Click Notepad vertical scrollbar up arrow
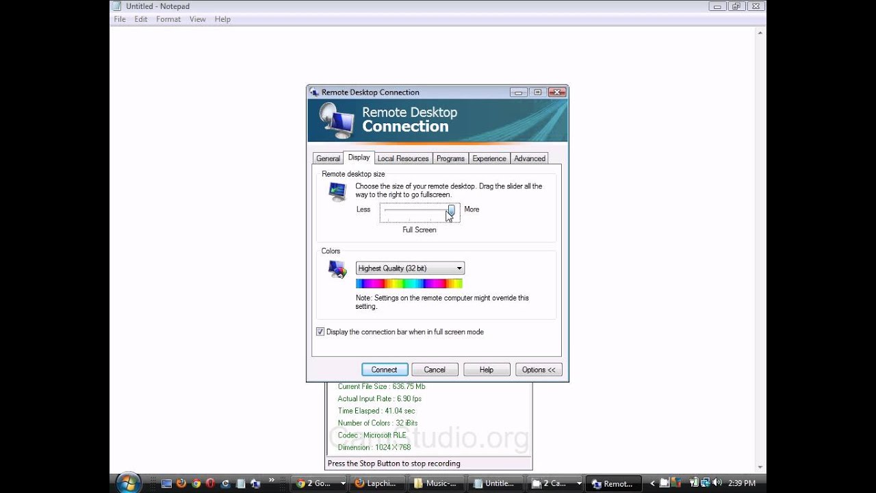Screen dimensions: 876x493 point(760,31)
